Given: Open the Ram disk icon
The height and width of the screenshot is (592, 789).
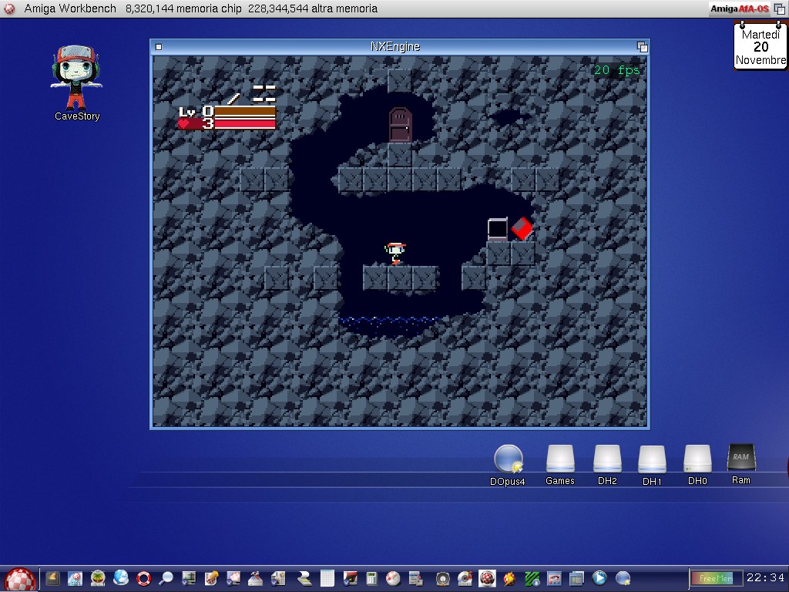Looking at the screenshot, I should point(741,459).
